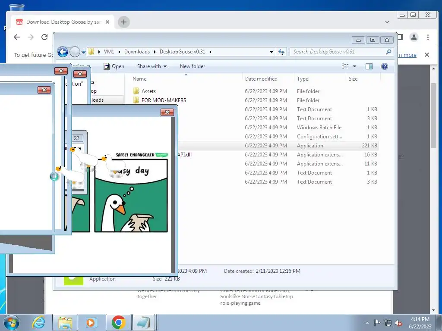Select the Download Desktop Goose tab
The width and height of the screenshot is (442, 331).
tap(63, 22)
